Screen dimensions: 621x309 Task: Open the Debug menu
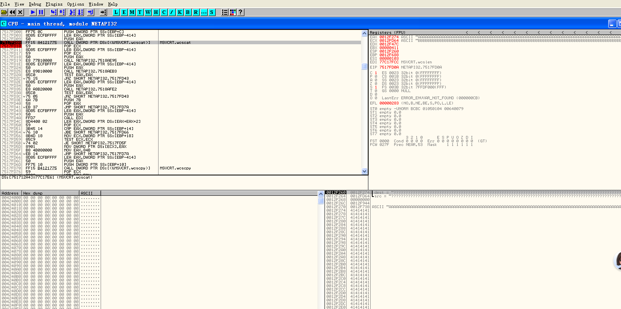[35, 4]
